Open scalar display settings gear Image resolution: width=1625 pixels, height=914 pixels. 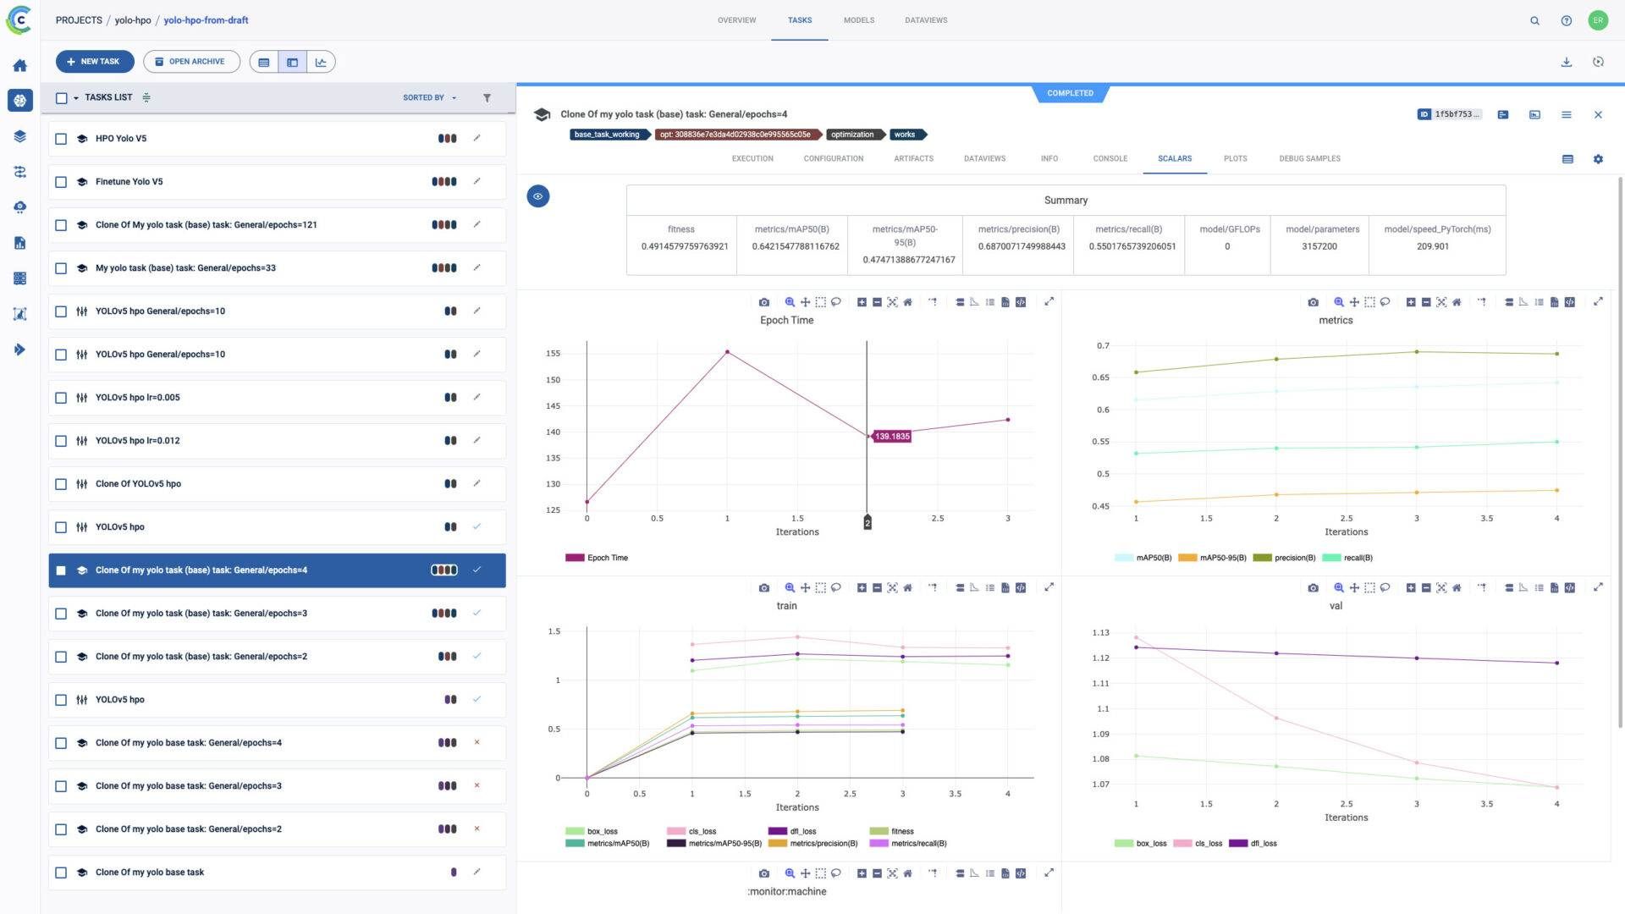1598,159
